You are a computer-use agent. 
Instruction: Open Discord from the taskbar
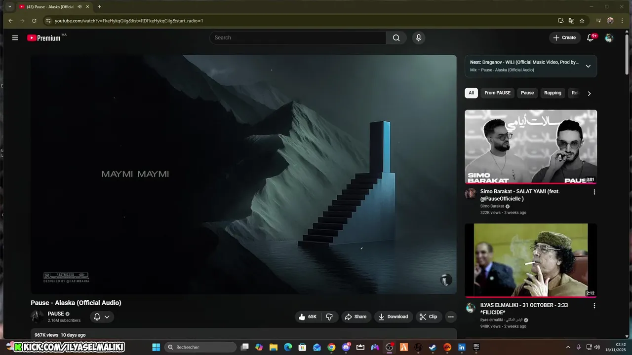coord(346,347)
